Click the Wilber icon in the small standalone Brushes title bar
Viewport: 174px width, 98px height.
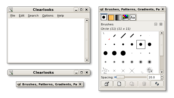click(x=19, y=84)
